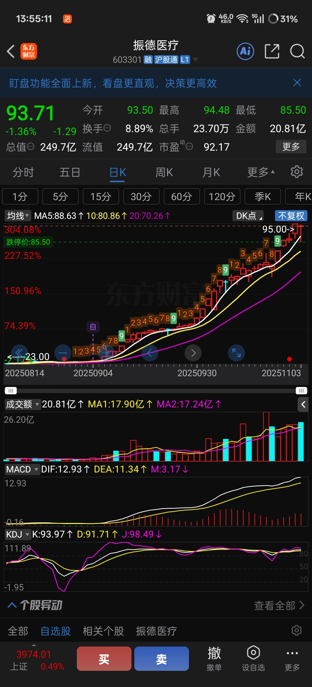Select the 季K period
The width and height of the screenshot is (312, 687).
pyautogui.click(x=263, y=197)
